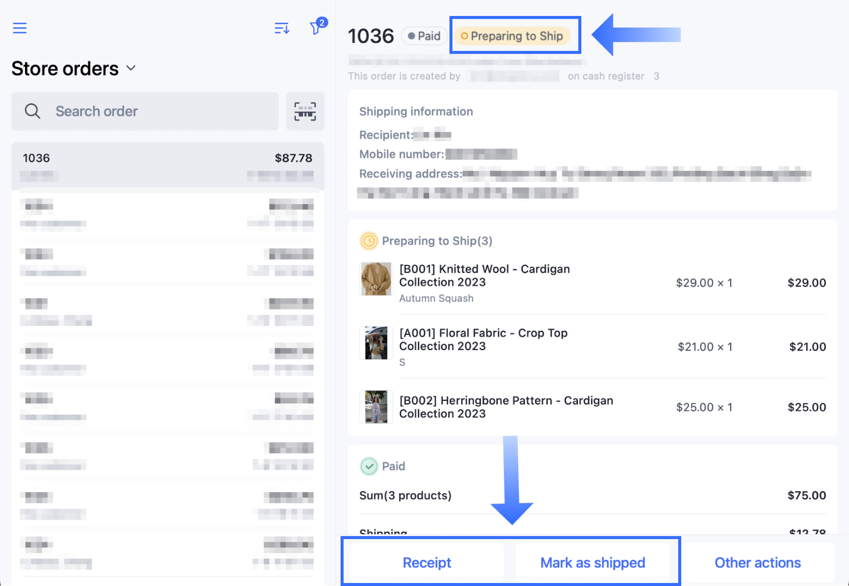This screenshot has height=586, width=849.
Task: Click the Knitted Wool Cardigan thumbnail
Action: pos(376,279)
